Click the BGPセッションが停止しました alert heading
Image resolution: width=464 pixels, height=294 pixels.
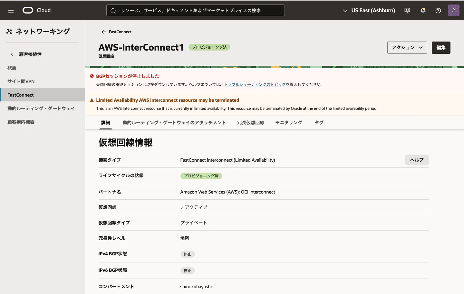coord(128,76)
